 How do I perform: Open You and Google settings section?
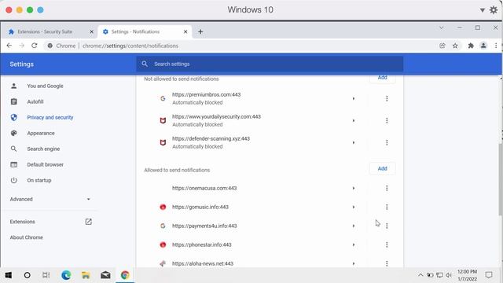click(x=45, y=86)
